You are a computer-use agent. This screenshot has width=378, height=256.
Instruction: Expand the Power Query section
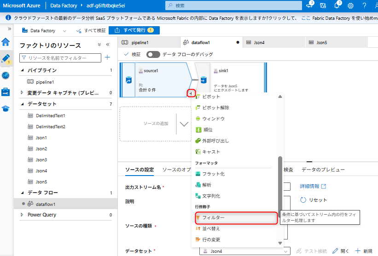pyautogui.click(x=22, y=215)
